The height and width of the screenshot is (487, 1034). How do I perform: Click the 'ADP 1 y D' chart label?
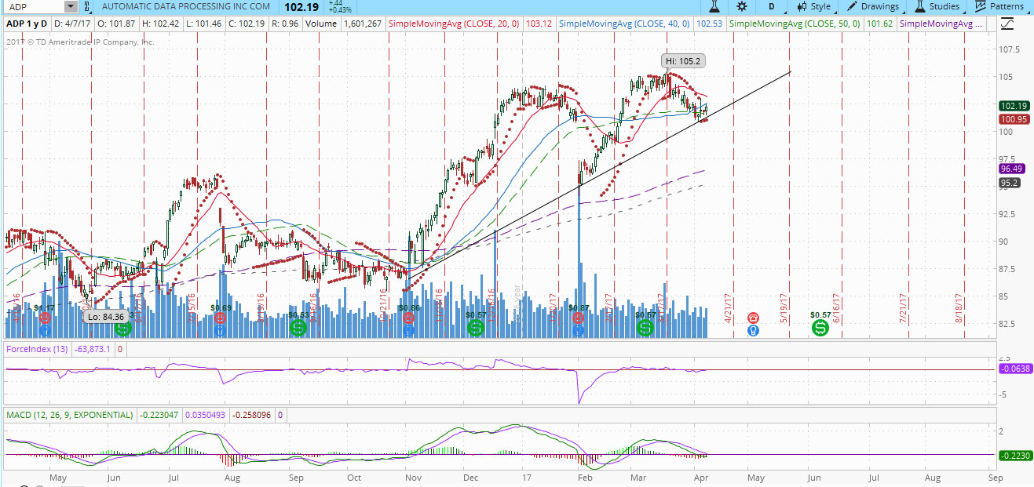[26, 24]
